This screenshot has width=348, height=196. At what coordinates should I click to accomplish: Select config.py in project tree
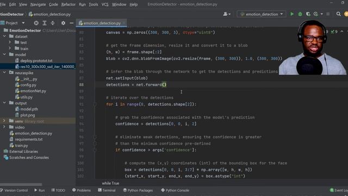pos(28,85)
